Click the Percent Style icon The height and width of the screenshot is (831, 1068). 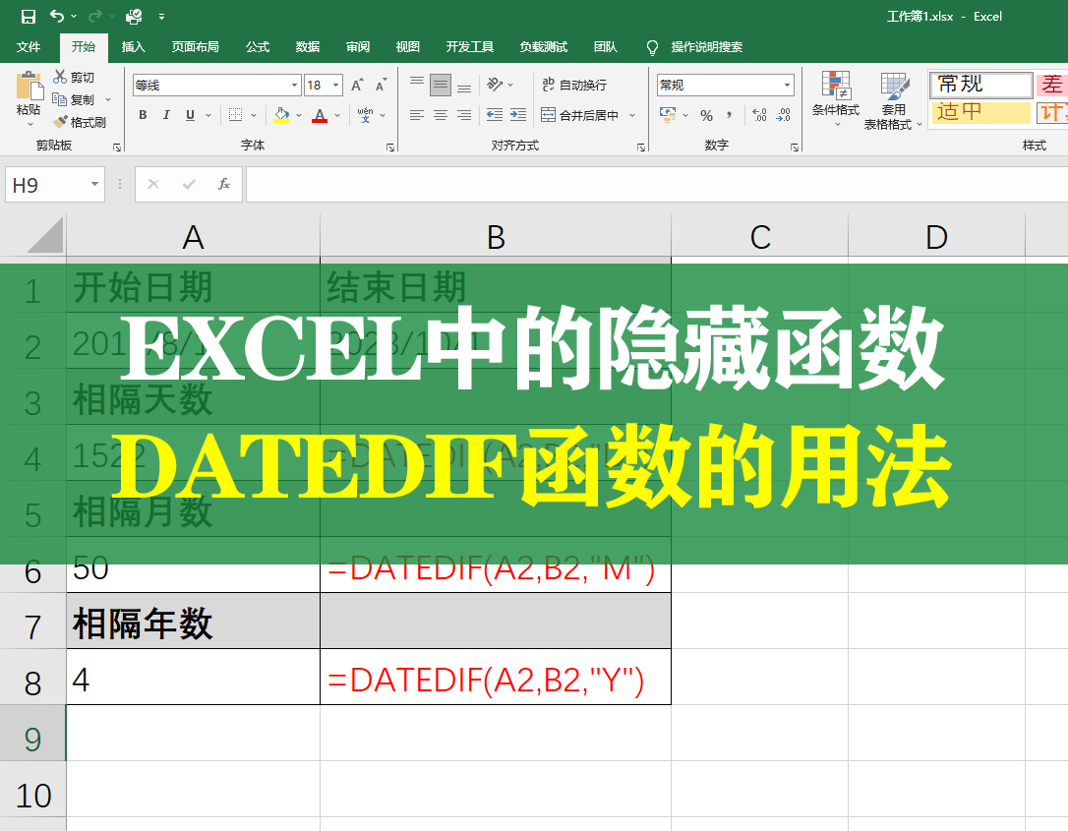707,115
